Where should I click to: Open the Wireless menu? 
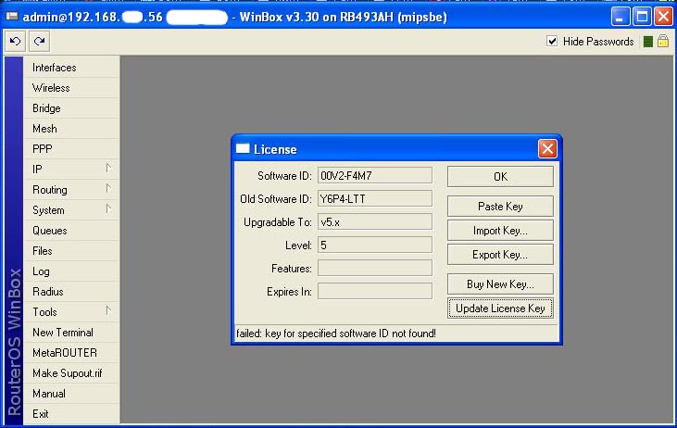71,88
